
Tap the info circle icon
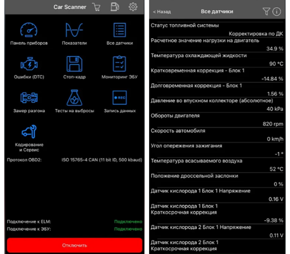pos(277,12)
